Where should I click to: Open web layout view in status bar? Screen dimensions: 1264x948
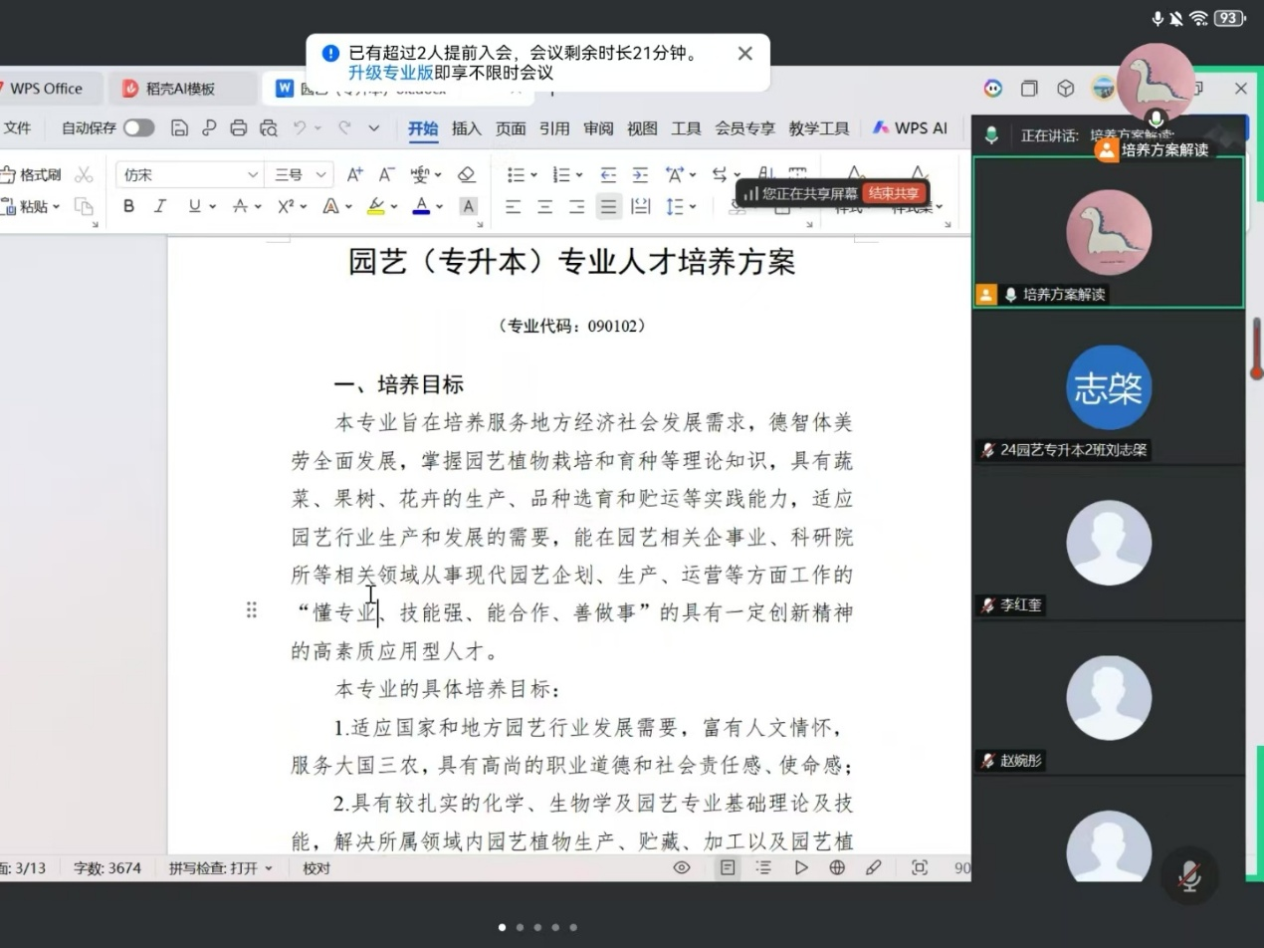pyautogui.click(x=837, y=867)
